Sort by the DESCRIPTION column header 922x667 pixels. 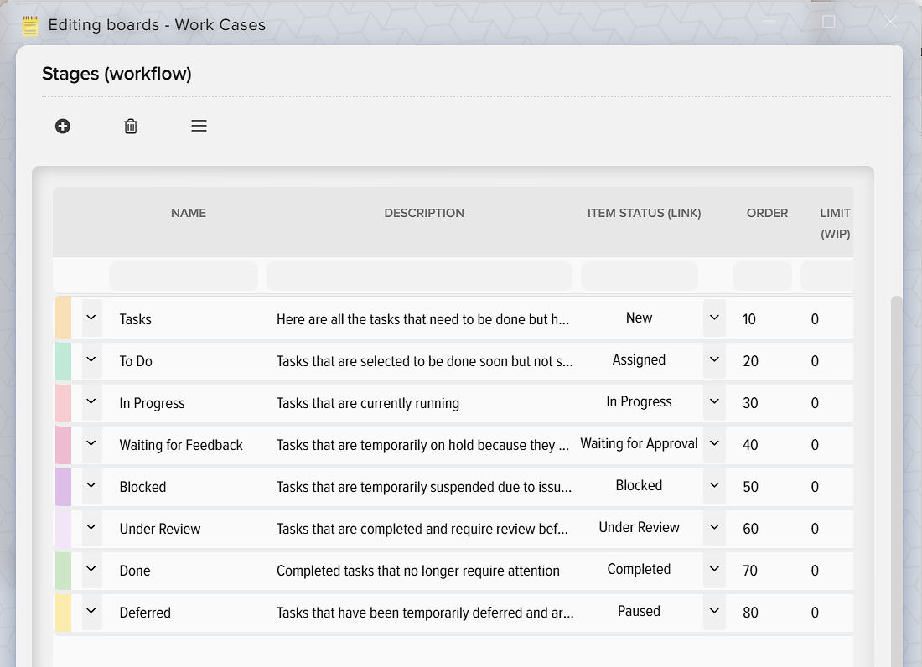(x=424, y=214)
